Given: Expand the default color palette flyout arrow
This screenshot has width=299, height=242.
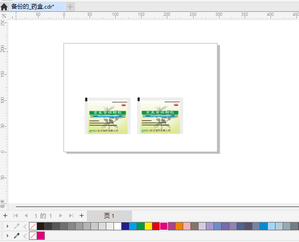Looking at the screenshot, I should click(x=8, y=226).
